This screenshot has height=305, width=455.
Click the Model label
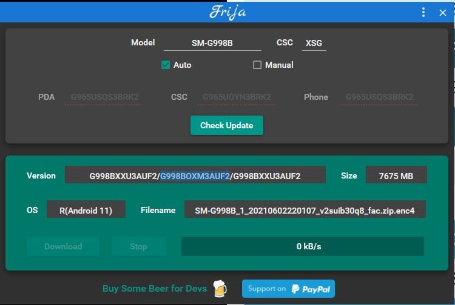tap(143, 42)
